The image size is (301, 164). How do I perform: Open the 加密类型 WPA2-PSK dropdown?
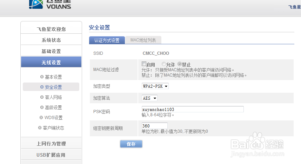[x=155, y=86]
